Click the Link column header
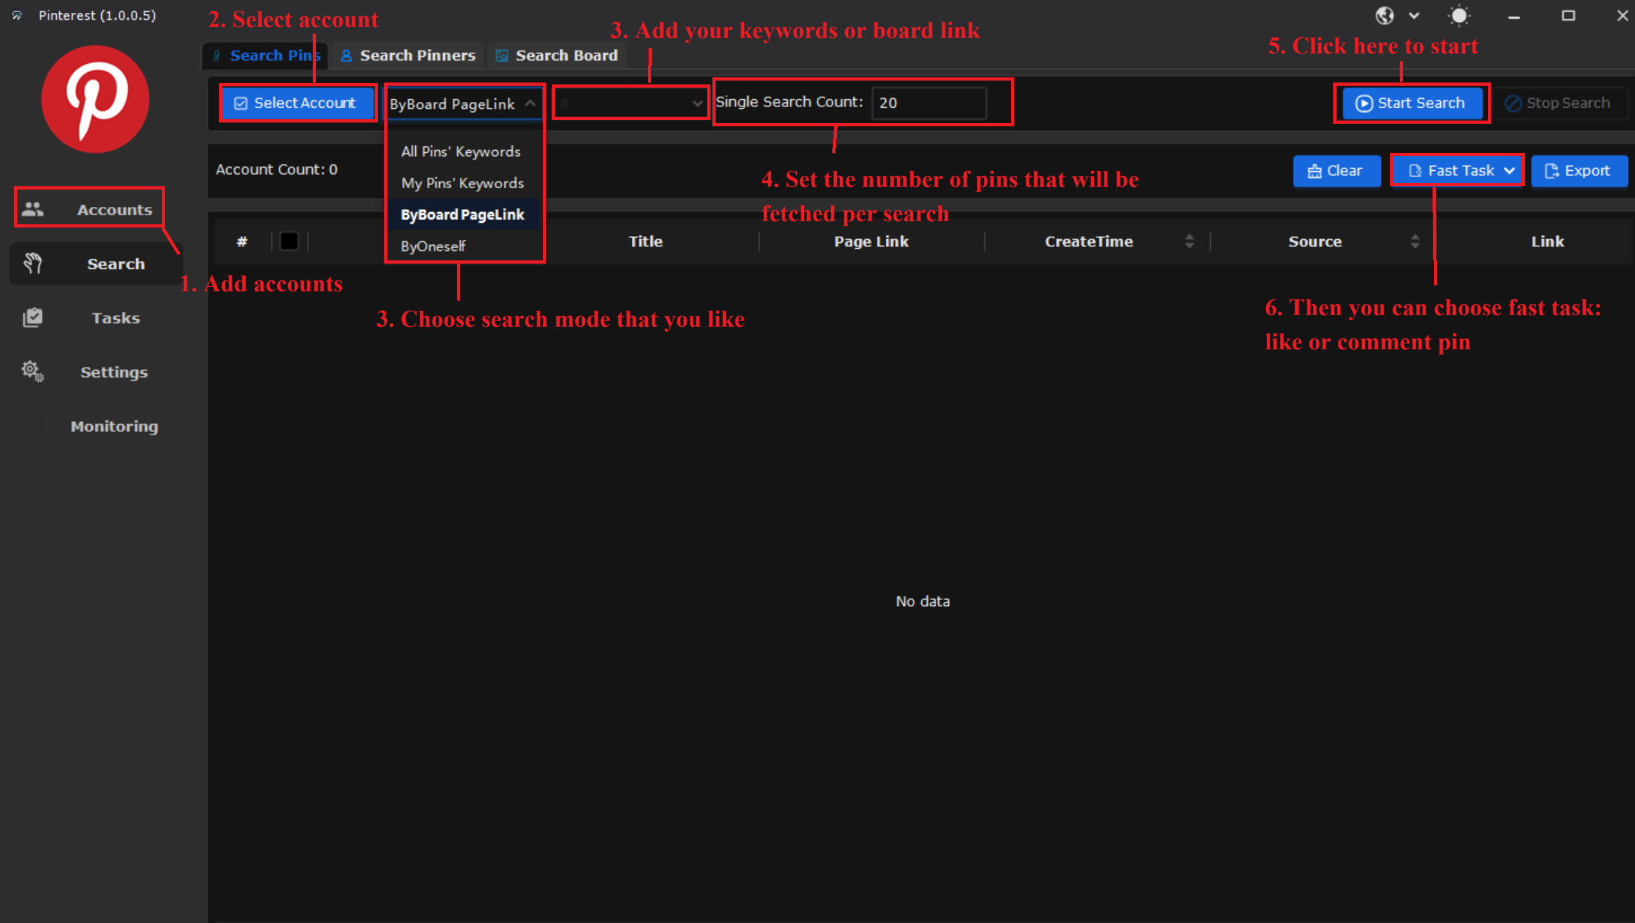Viewport: 1635px width, 923px height. tap(1547, 241)
